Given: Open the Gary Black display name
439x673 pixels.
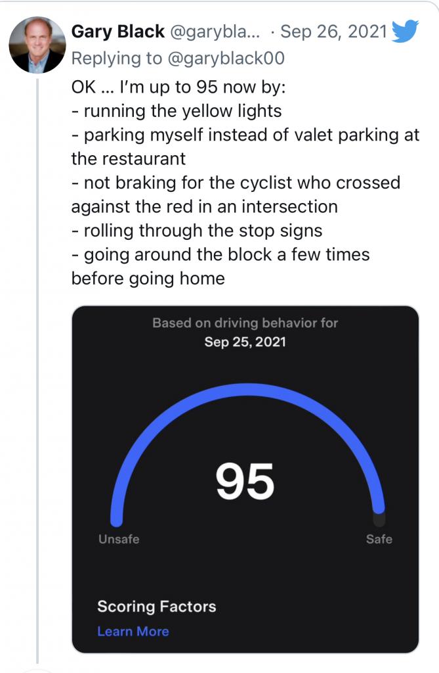Looking at the screenshot, I should 118,32.
